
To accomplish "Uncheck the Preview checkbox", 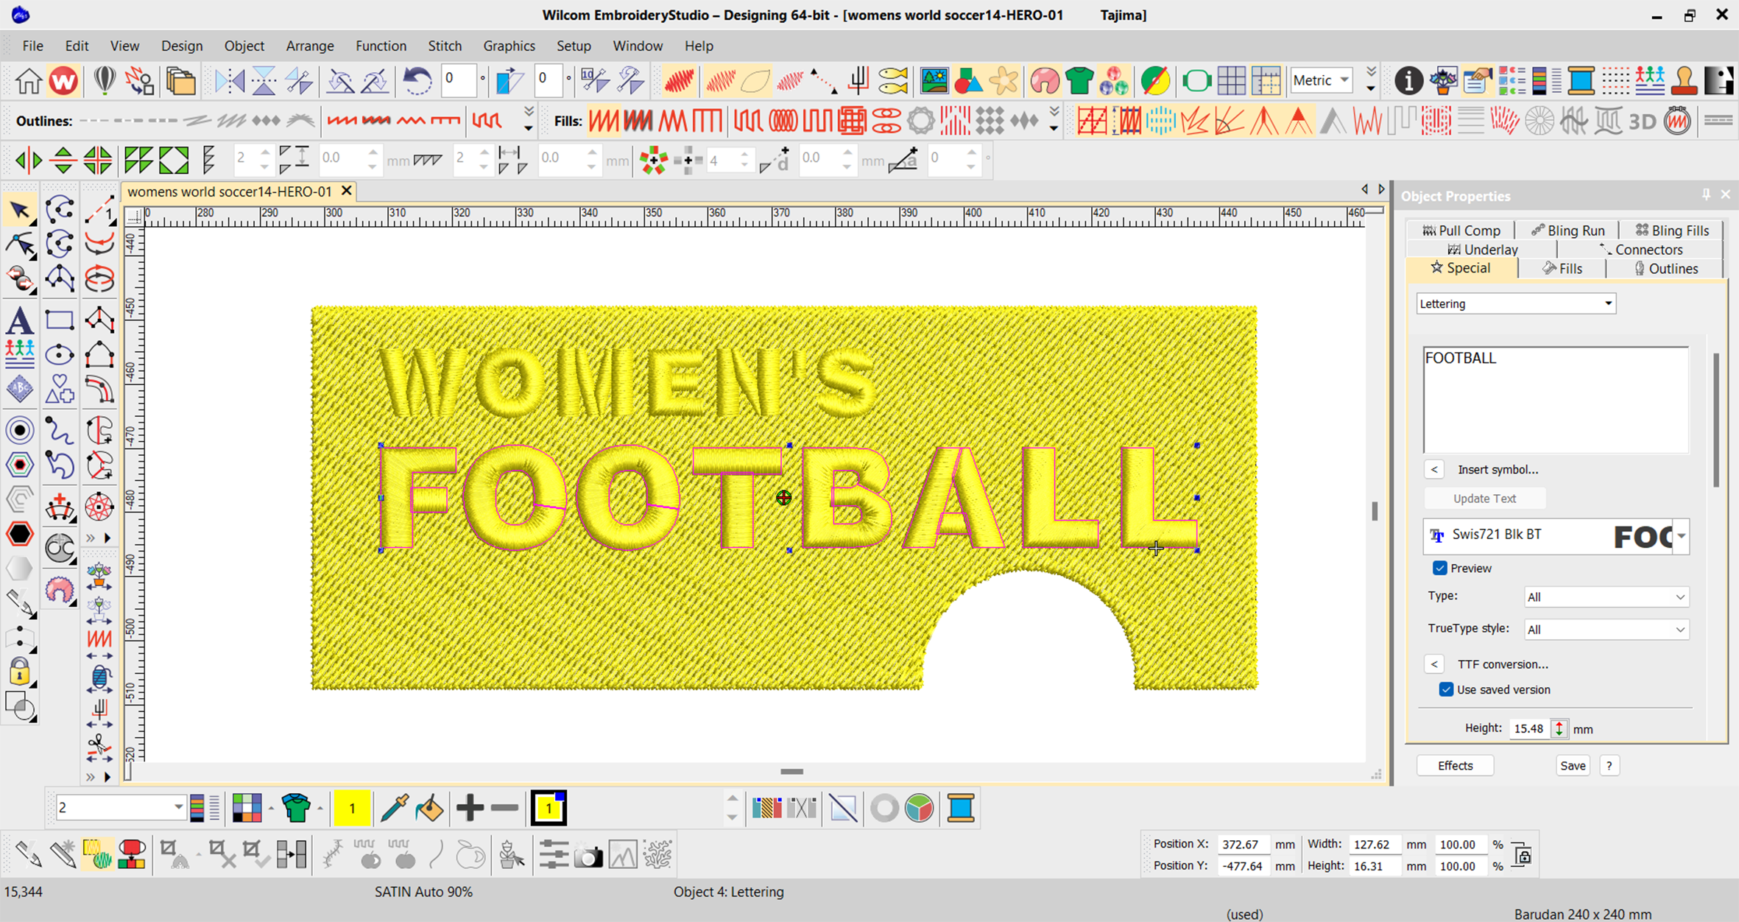I will [1440, 568].
